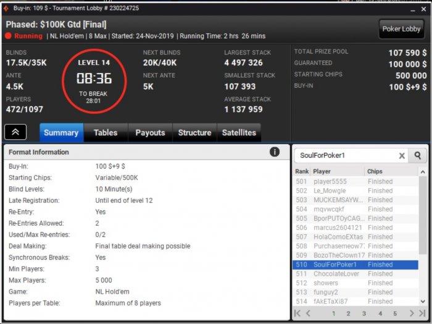Screen dimensions: 432x324
Task: Select mqvwcqkf player row
Action: click(x=355, y=209)
